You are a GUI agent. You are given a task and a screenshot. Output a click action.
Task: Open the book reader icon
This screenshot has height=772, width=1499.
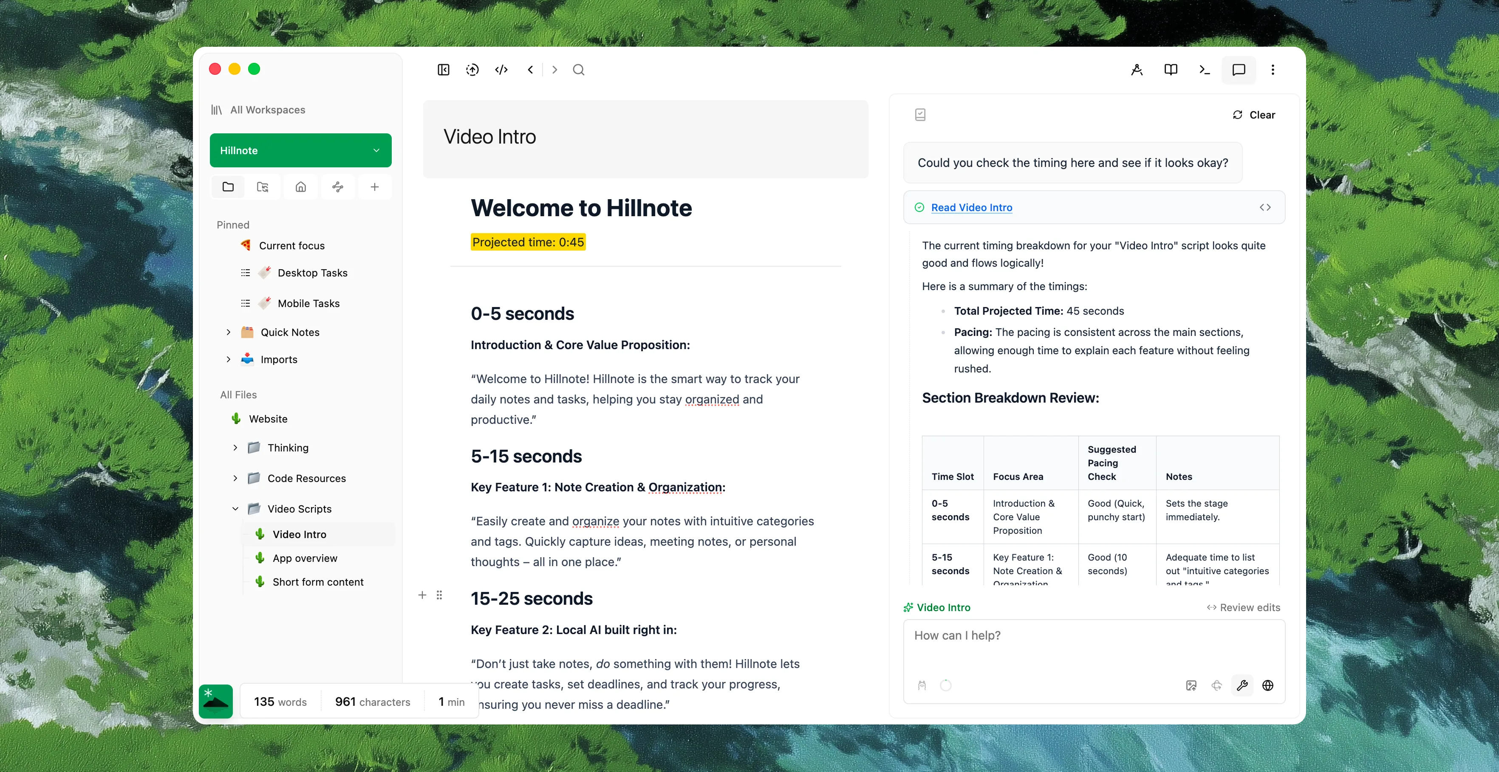point(1171,70)
